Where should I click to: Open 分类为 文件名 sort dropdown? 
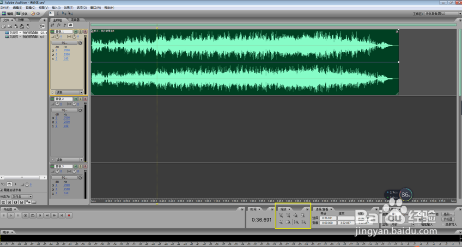coord(22,197)
